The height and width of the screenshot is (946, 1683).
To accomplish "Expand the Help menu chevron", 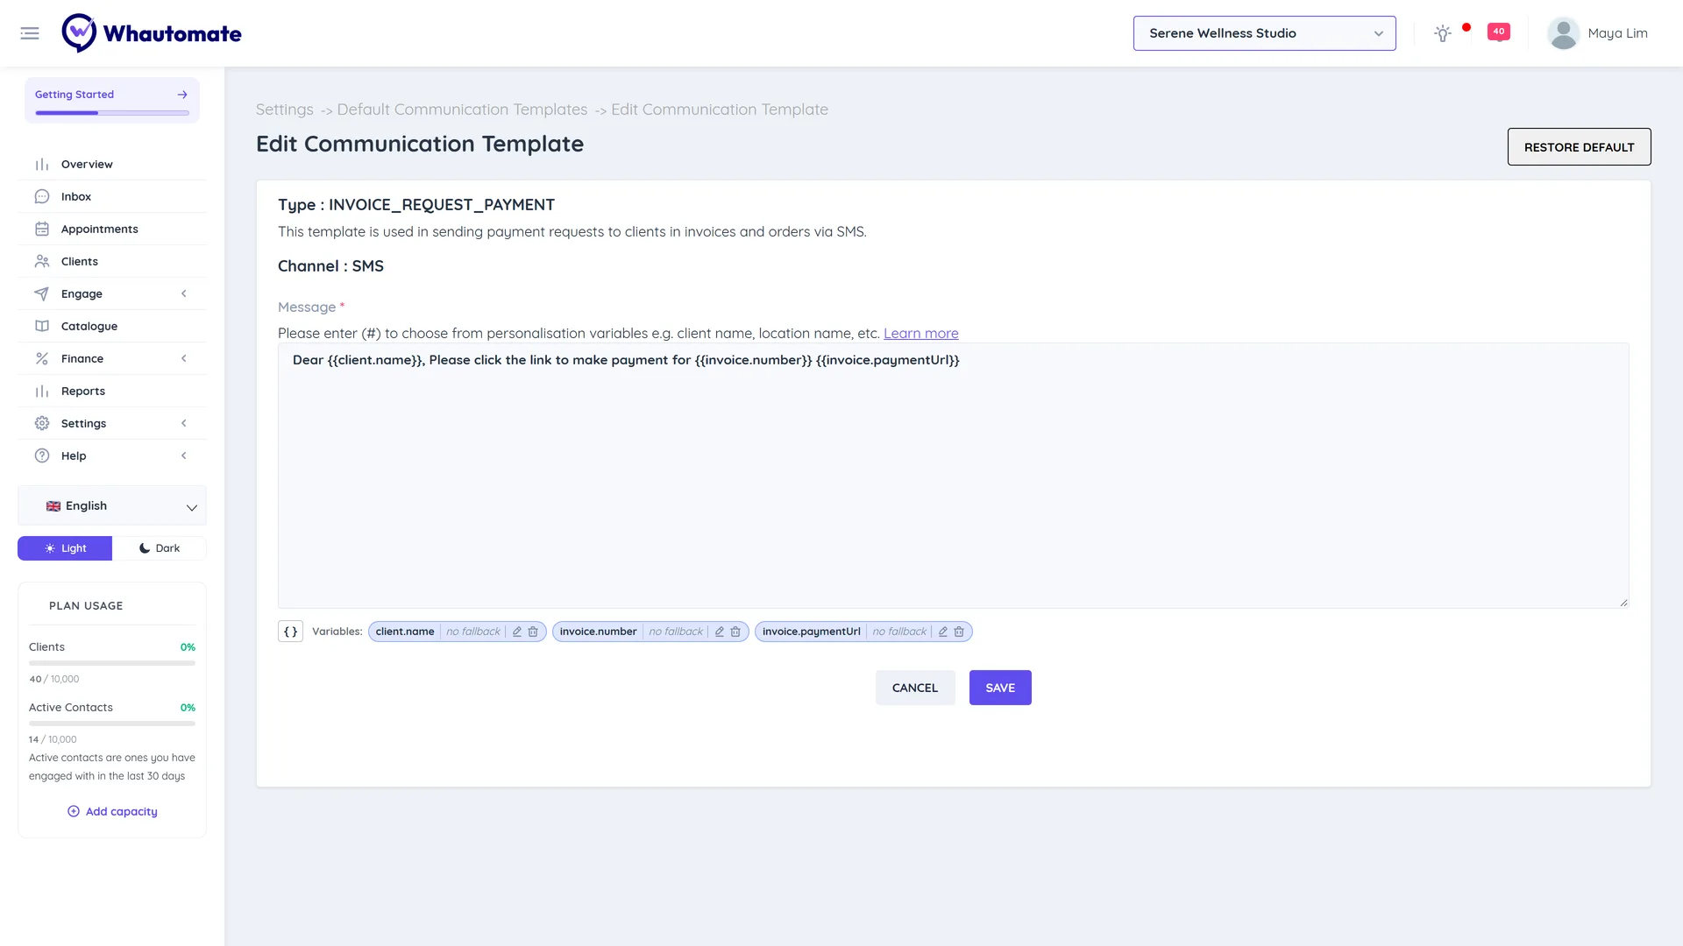I will pos(184,455).
